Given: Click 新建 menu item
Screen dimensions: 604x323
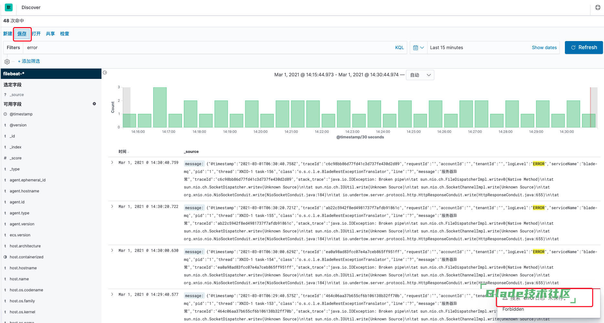Looking at the screenshot, I should (8, 34).
